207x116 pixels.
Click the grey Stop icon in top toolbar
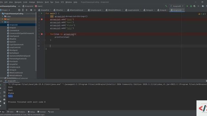coord(198,6)
